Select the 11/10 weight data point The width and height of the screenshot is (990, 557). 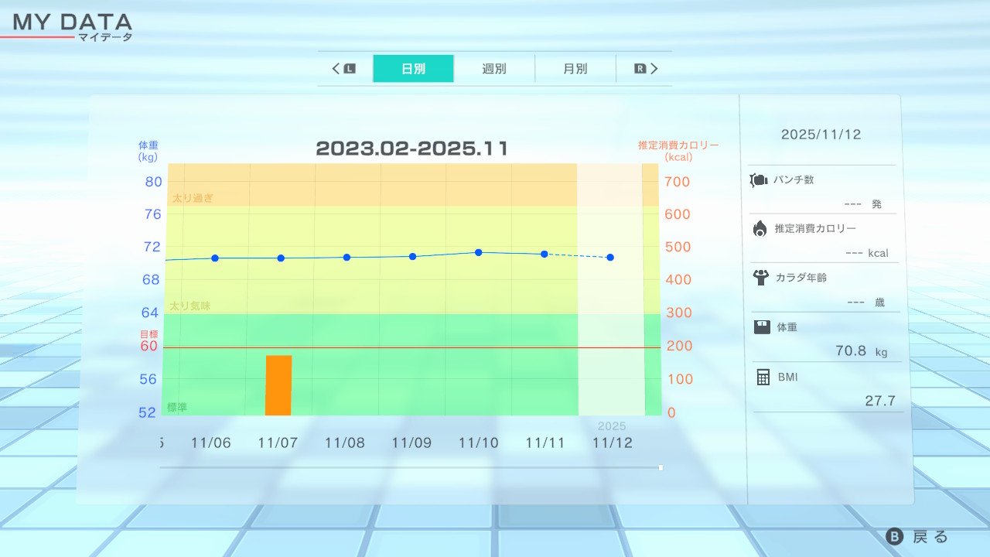(479, 252)
